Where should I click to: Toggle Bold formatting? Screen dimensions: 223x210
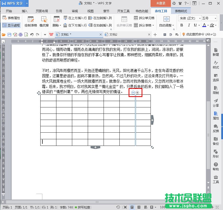click(x=182, y=25)
